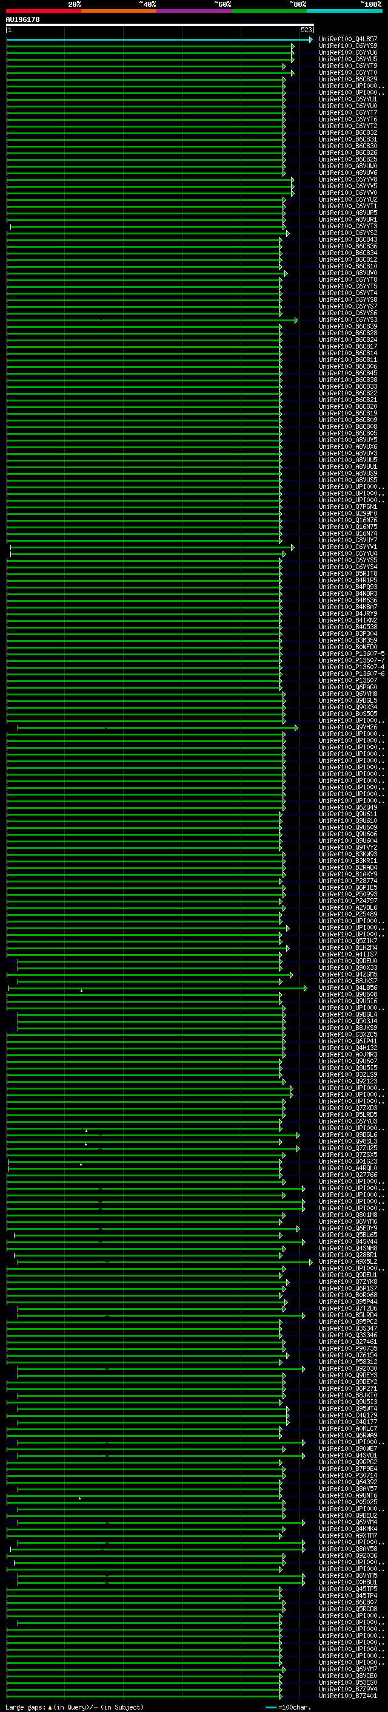Open hit UniRef100_A8VUW0

[348, 166]
